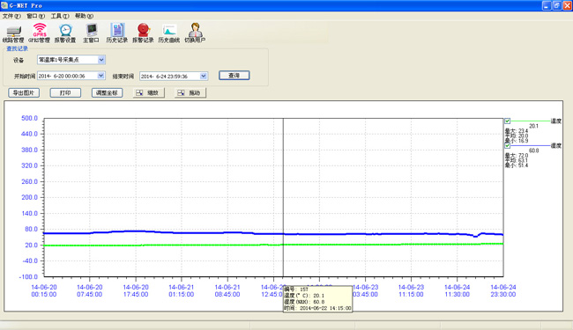Viewport: 573px width, 330px height.
Task: Expand the 设备 device dropdown
Action: 101,60
